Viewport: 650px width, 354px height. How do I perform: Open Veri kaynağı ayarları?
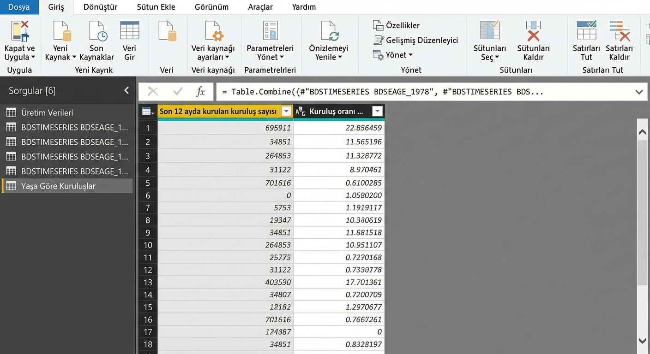click(213, 45)
